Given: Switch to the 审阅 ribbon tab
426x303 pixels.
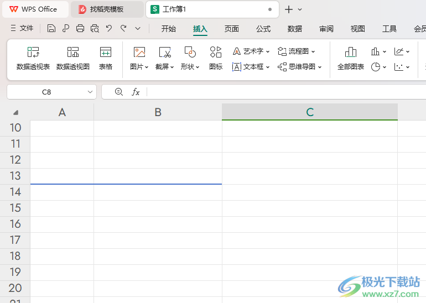Looking at the screenshot, I should (x=326, y=29).
